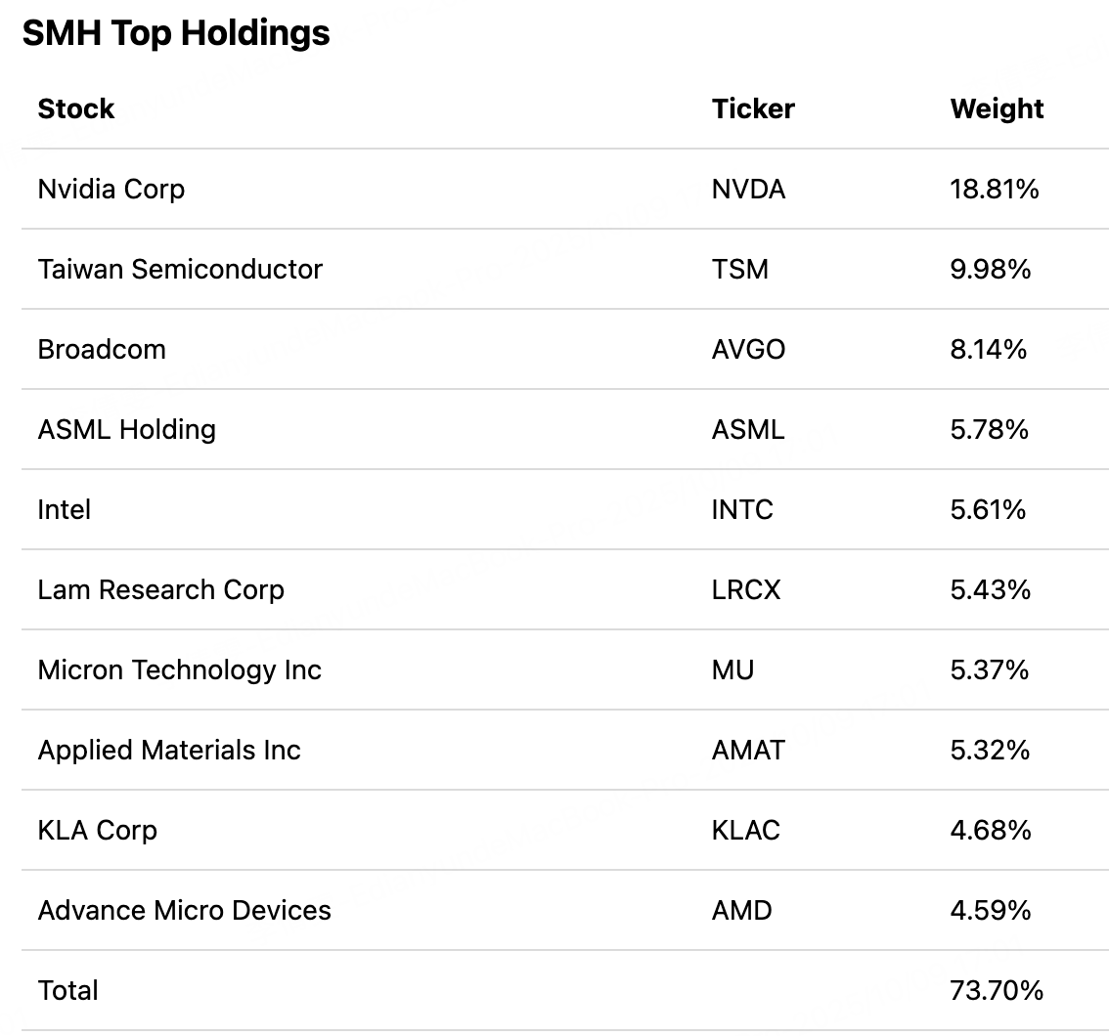Viewport: 1109px width, 1036px height.
Task: Click the AMAT ticker cell
Action: tap(748, 750)
